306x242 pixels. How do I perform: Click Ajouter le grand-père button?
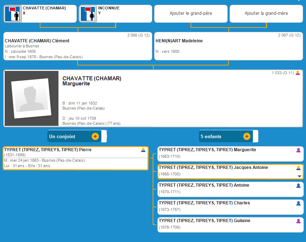[191, 14]
